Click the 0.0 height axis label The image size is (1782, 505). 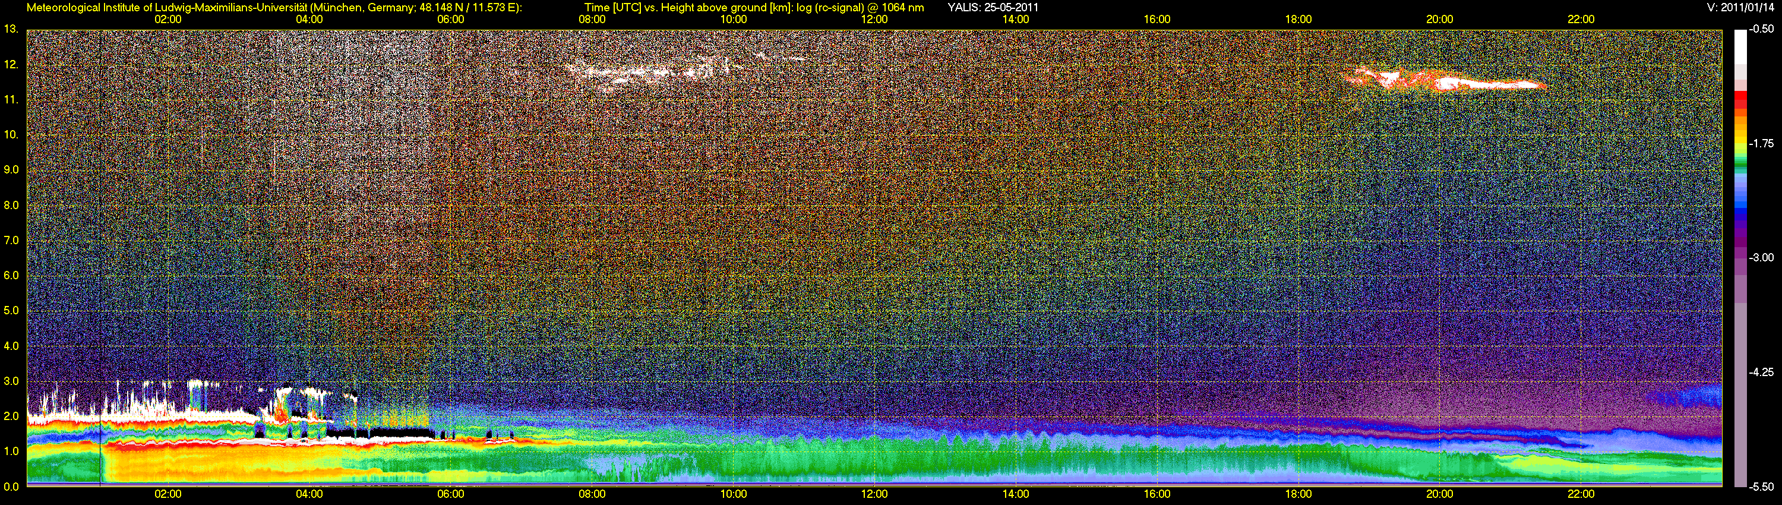(11, 487)
